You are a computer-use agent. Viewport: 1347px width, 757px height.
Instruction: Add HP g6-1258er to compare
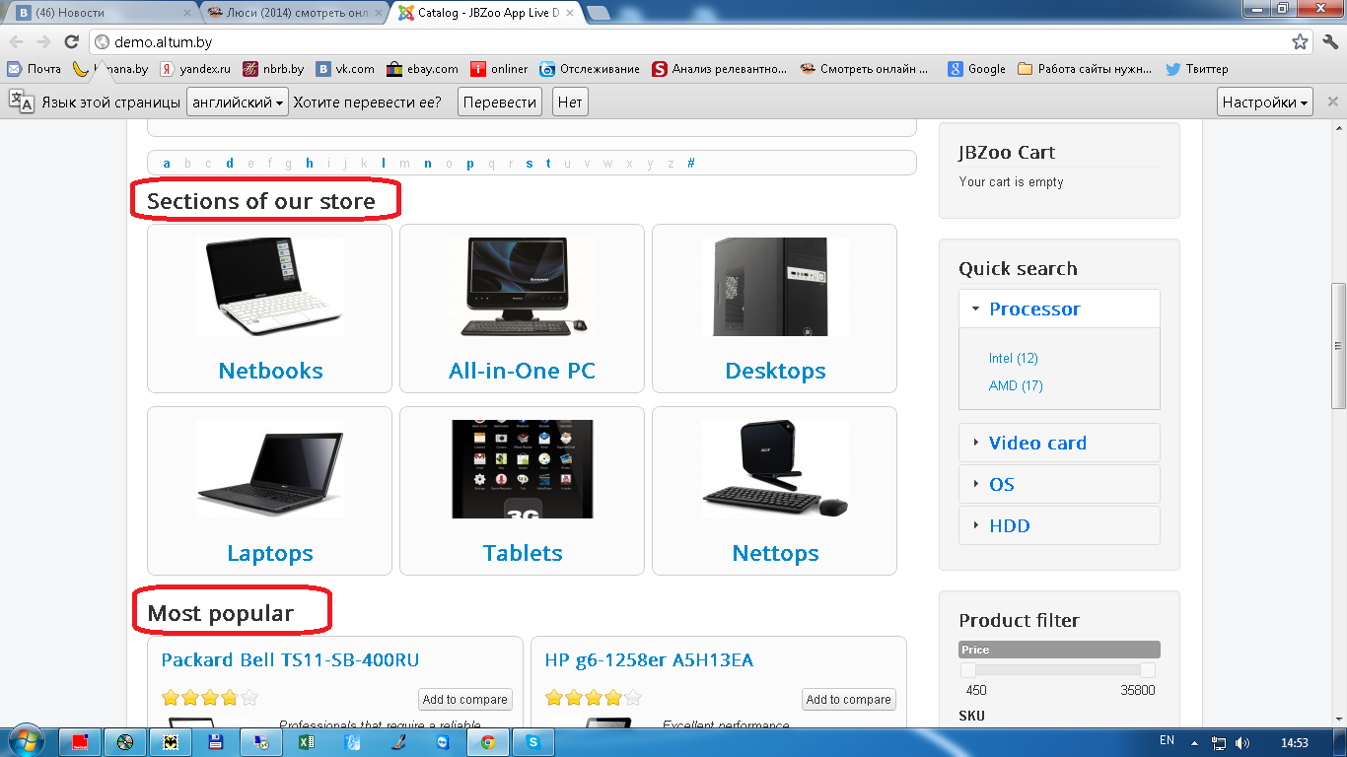(x=849, y=699)
